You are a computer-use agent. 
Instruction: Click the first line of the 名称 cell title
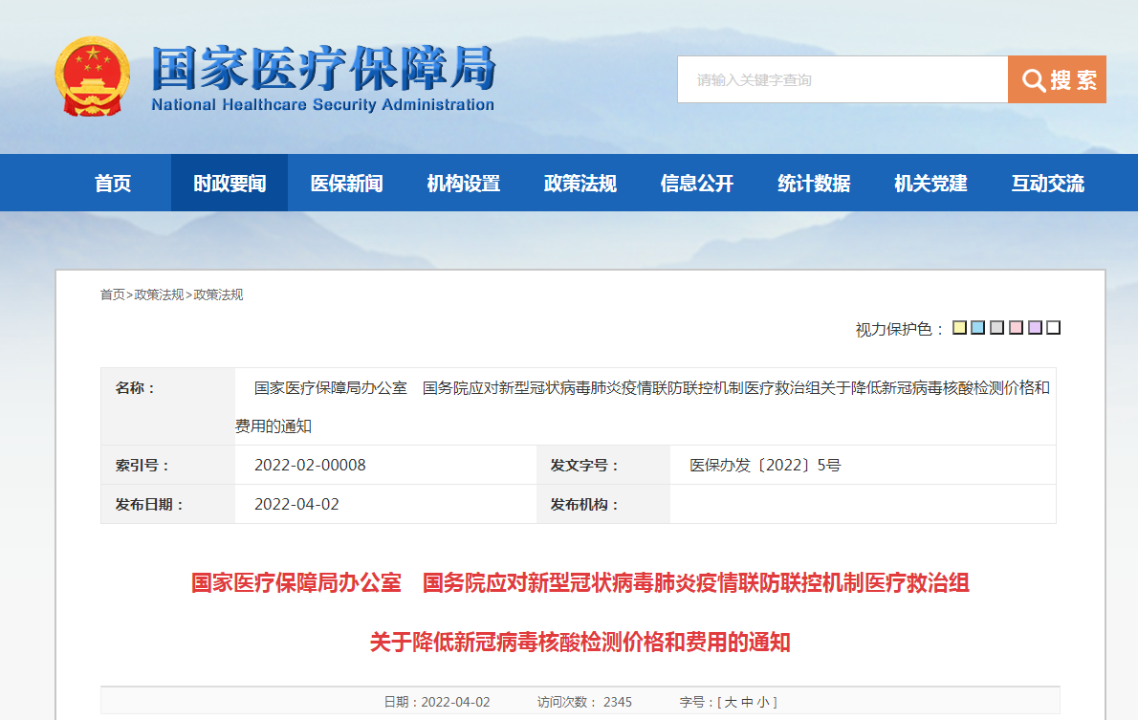[652, 387]
